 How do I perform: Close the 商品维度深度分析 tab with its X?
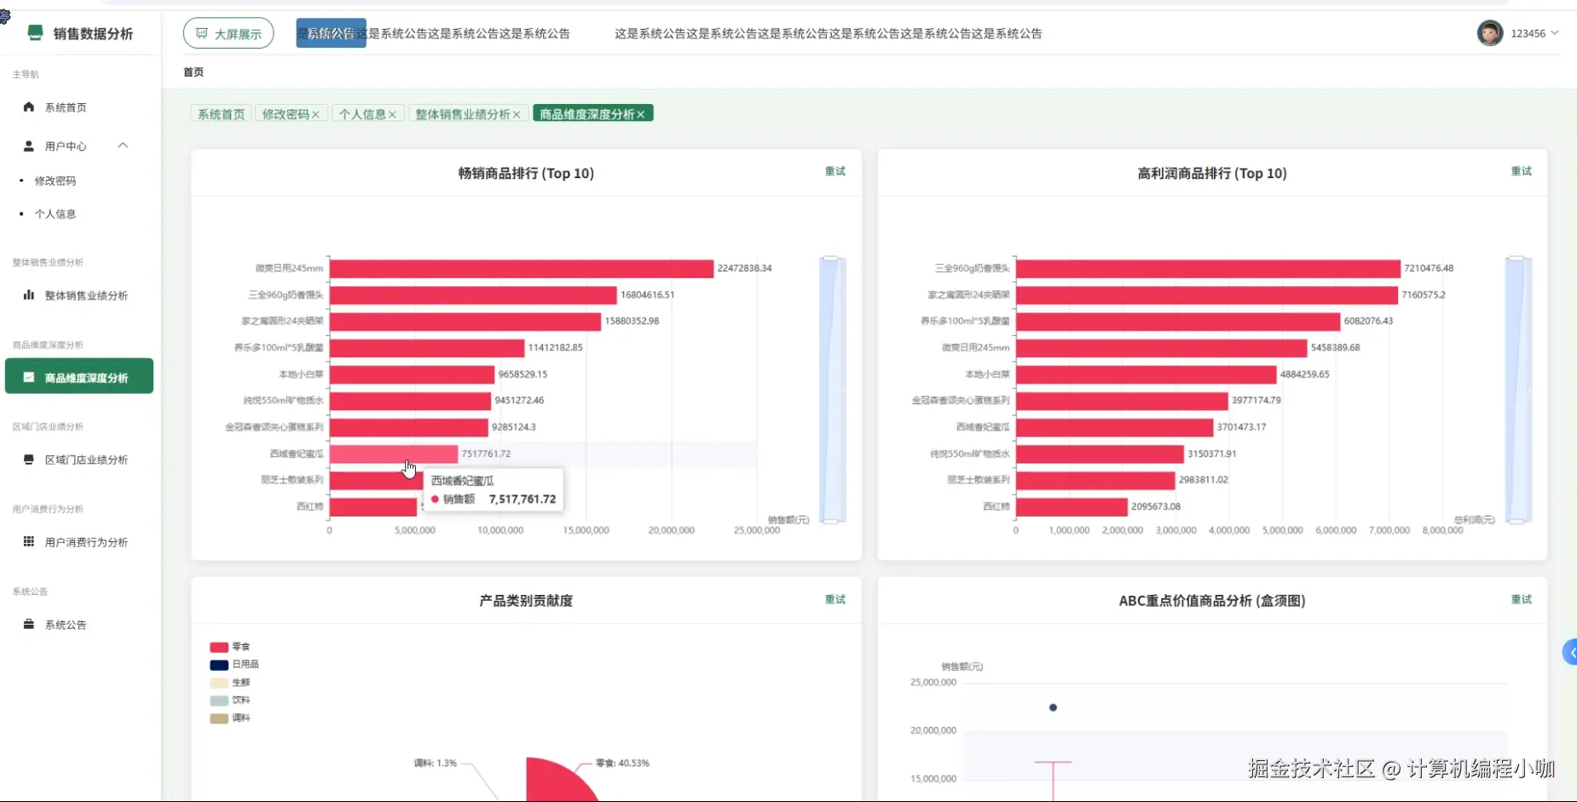641,114
